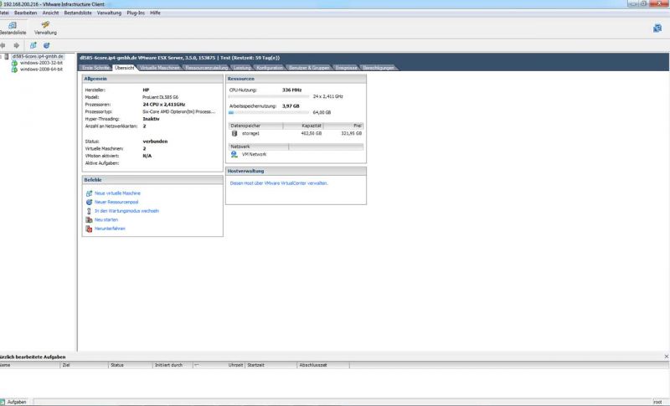Switch to the Berechtigungen tab

[379, 68]
